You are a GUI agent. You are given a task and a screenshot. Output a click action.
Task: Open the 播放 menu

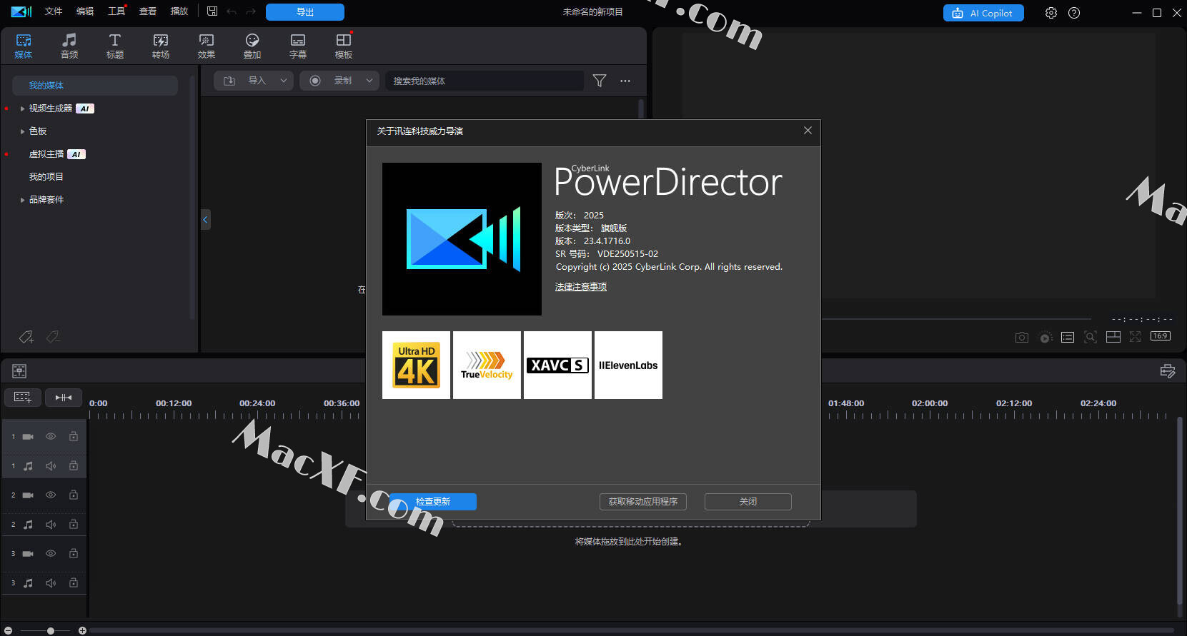(x=179, y=11)
